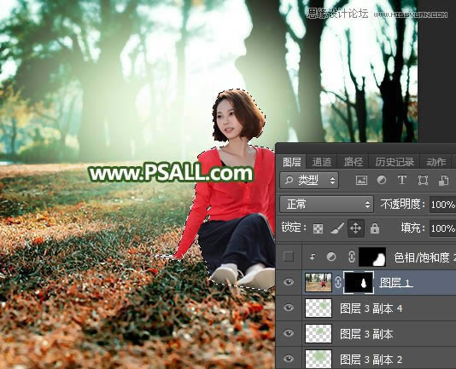Hide 图层 3 副本 4 layer

tap(288, 308)
